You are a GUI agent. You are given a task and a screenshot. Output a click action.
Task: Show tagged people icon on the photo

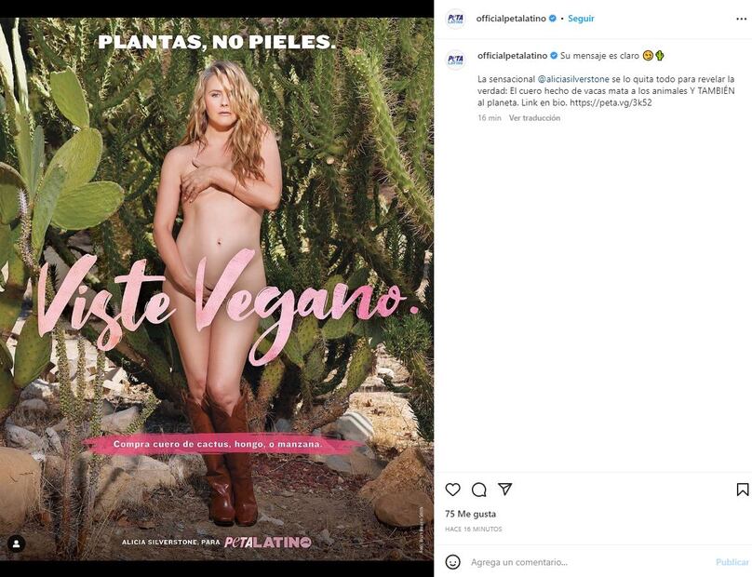point(16,543)
